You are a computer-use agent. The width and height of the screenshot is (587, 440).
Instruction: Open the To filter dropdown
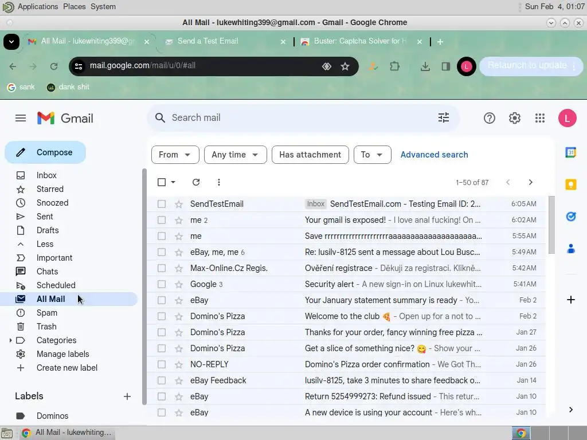coord(373,155)
